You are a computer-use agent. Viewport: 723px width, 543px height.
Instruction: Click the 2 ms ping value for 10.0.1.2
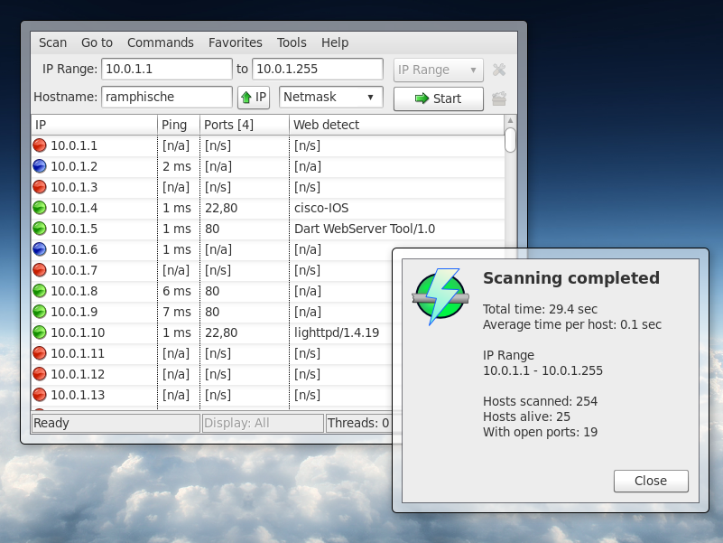177,166
